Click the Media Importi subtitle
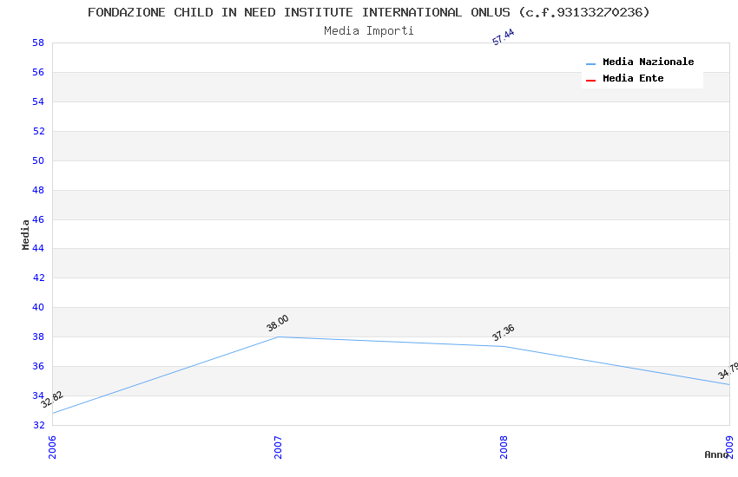The image size is (738, 477). click(369, 30)
